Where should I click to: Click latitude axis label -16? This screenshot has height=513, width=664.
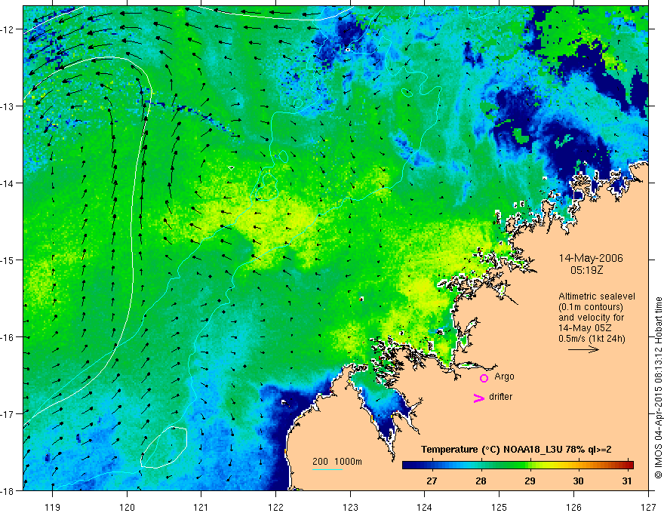8,337
